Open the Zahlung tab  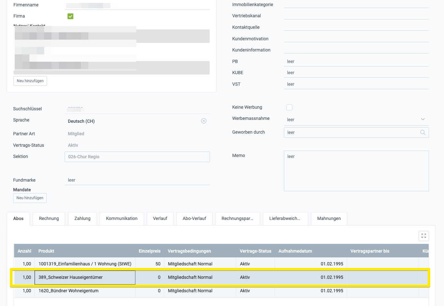pyautogui.click(x=82, y=219)
